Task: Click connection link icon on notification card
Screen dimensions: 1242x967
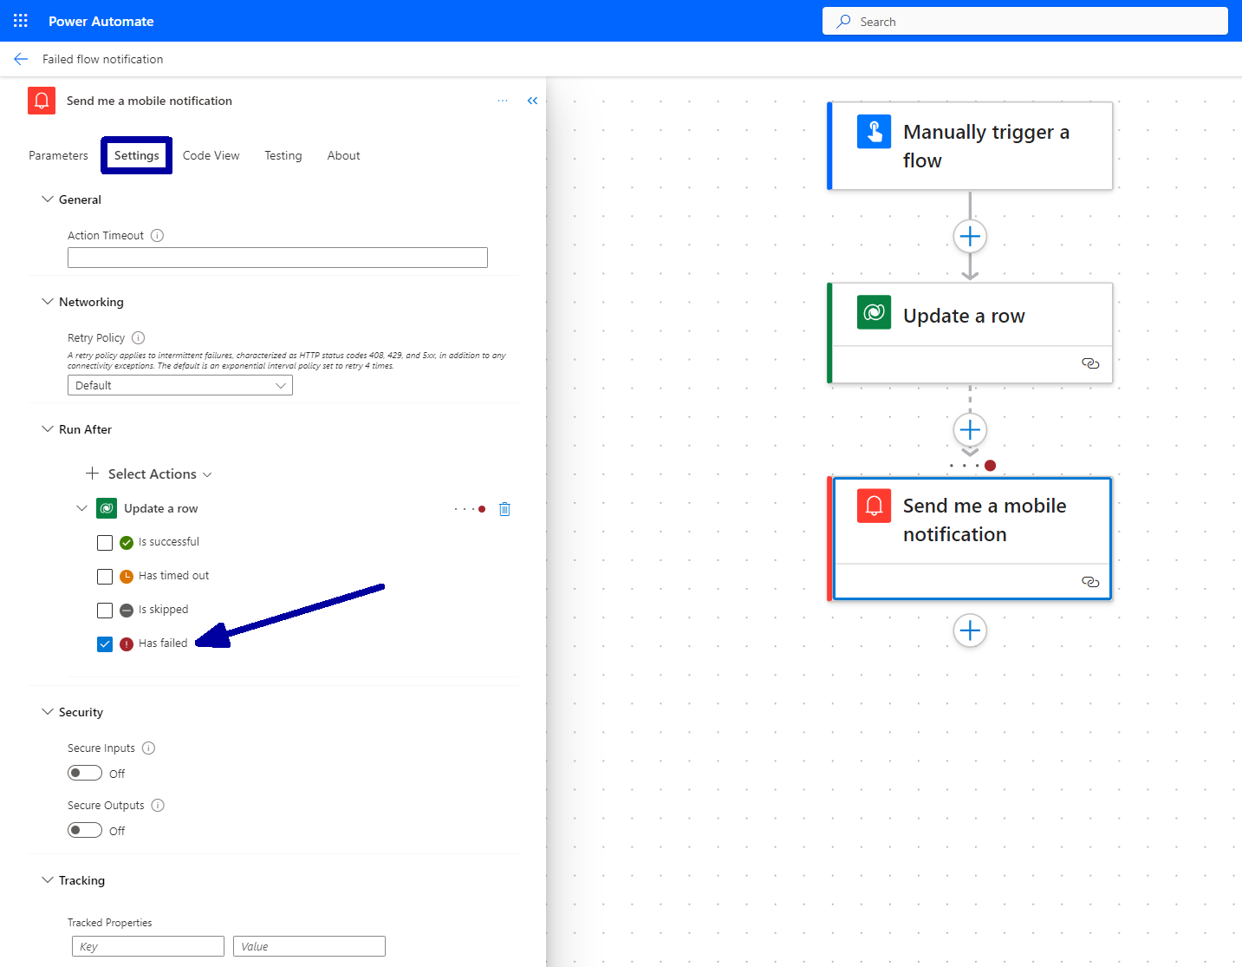Action: point(1090,582)
